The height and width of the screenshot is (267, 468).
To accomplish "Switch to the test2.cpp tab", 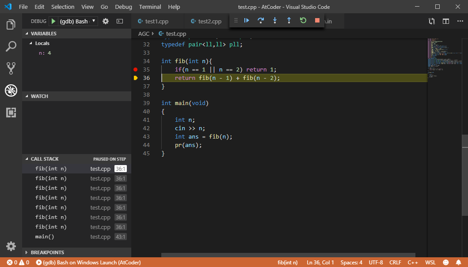I will [x=209, y=21].
